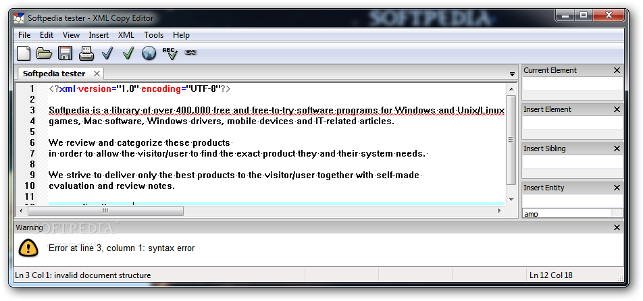
Task: Open the Insert menu
Action: [99, 35]
